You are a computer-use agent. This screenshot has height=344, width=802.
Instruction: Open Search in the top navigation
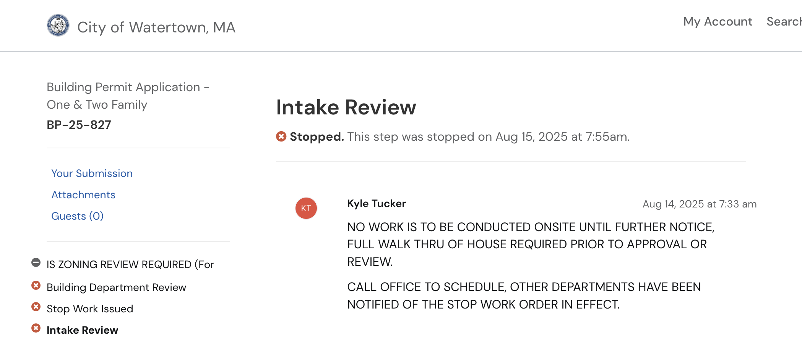tap(783, 22)
